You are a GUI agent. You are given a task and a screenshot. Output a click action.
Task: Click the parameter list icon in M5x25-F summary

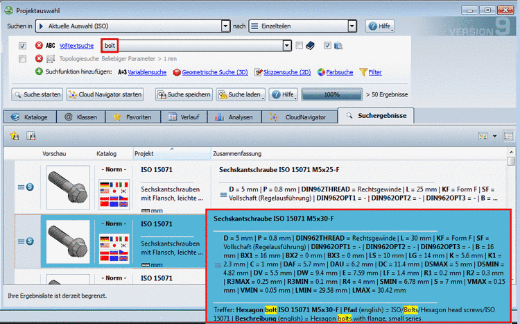(x=223, y=195)
